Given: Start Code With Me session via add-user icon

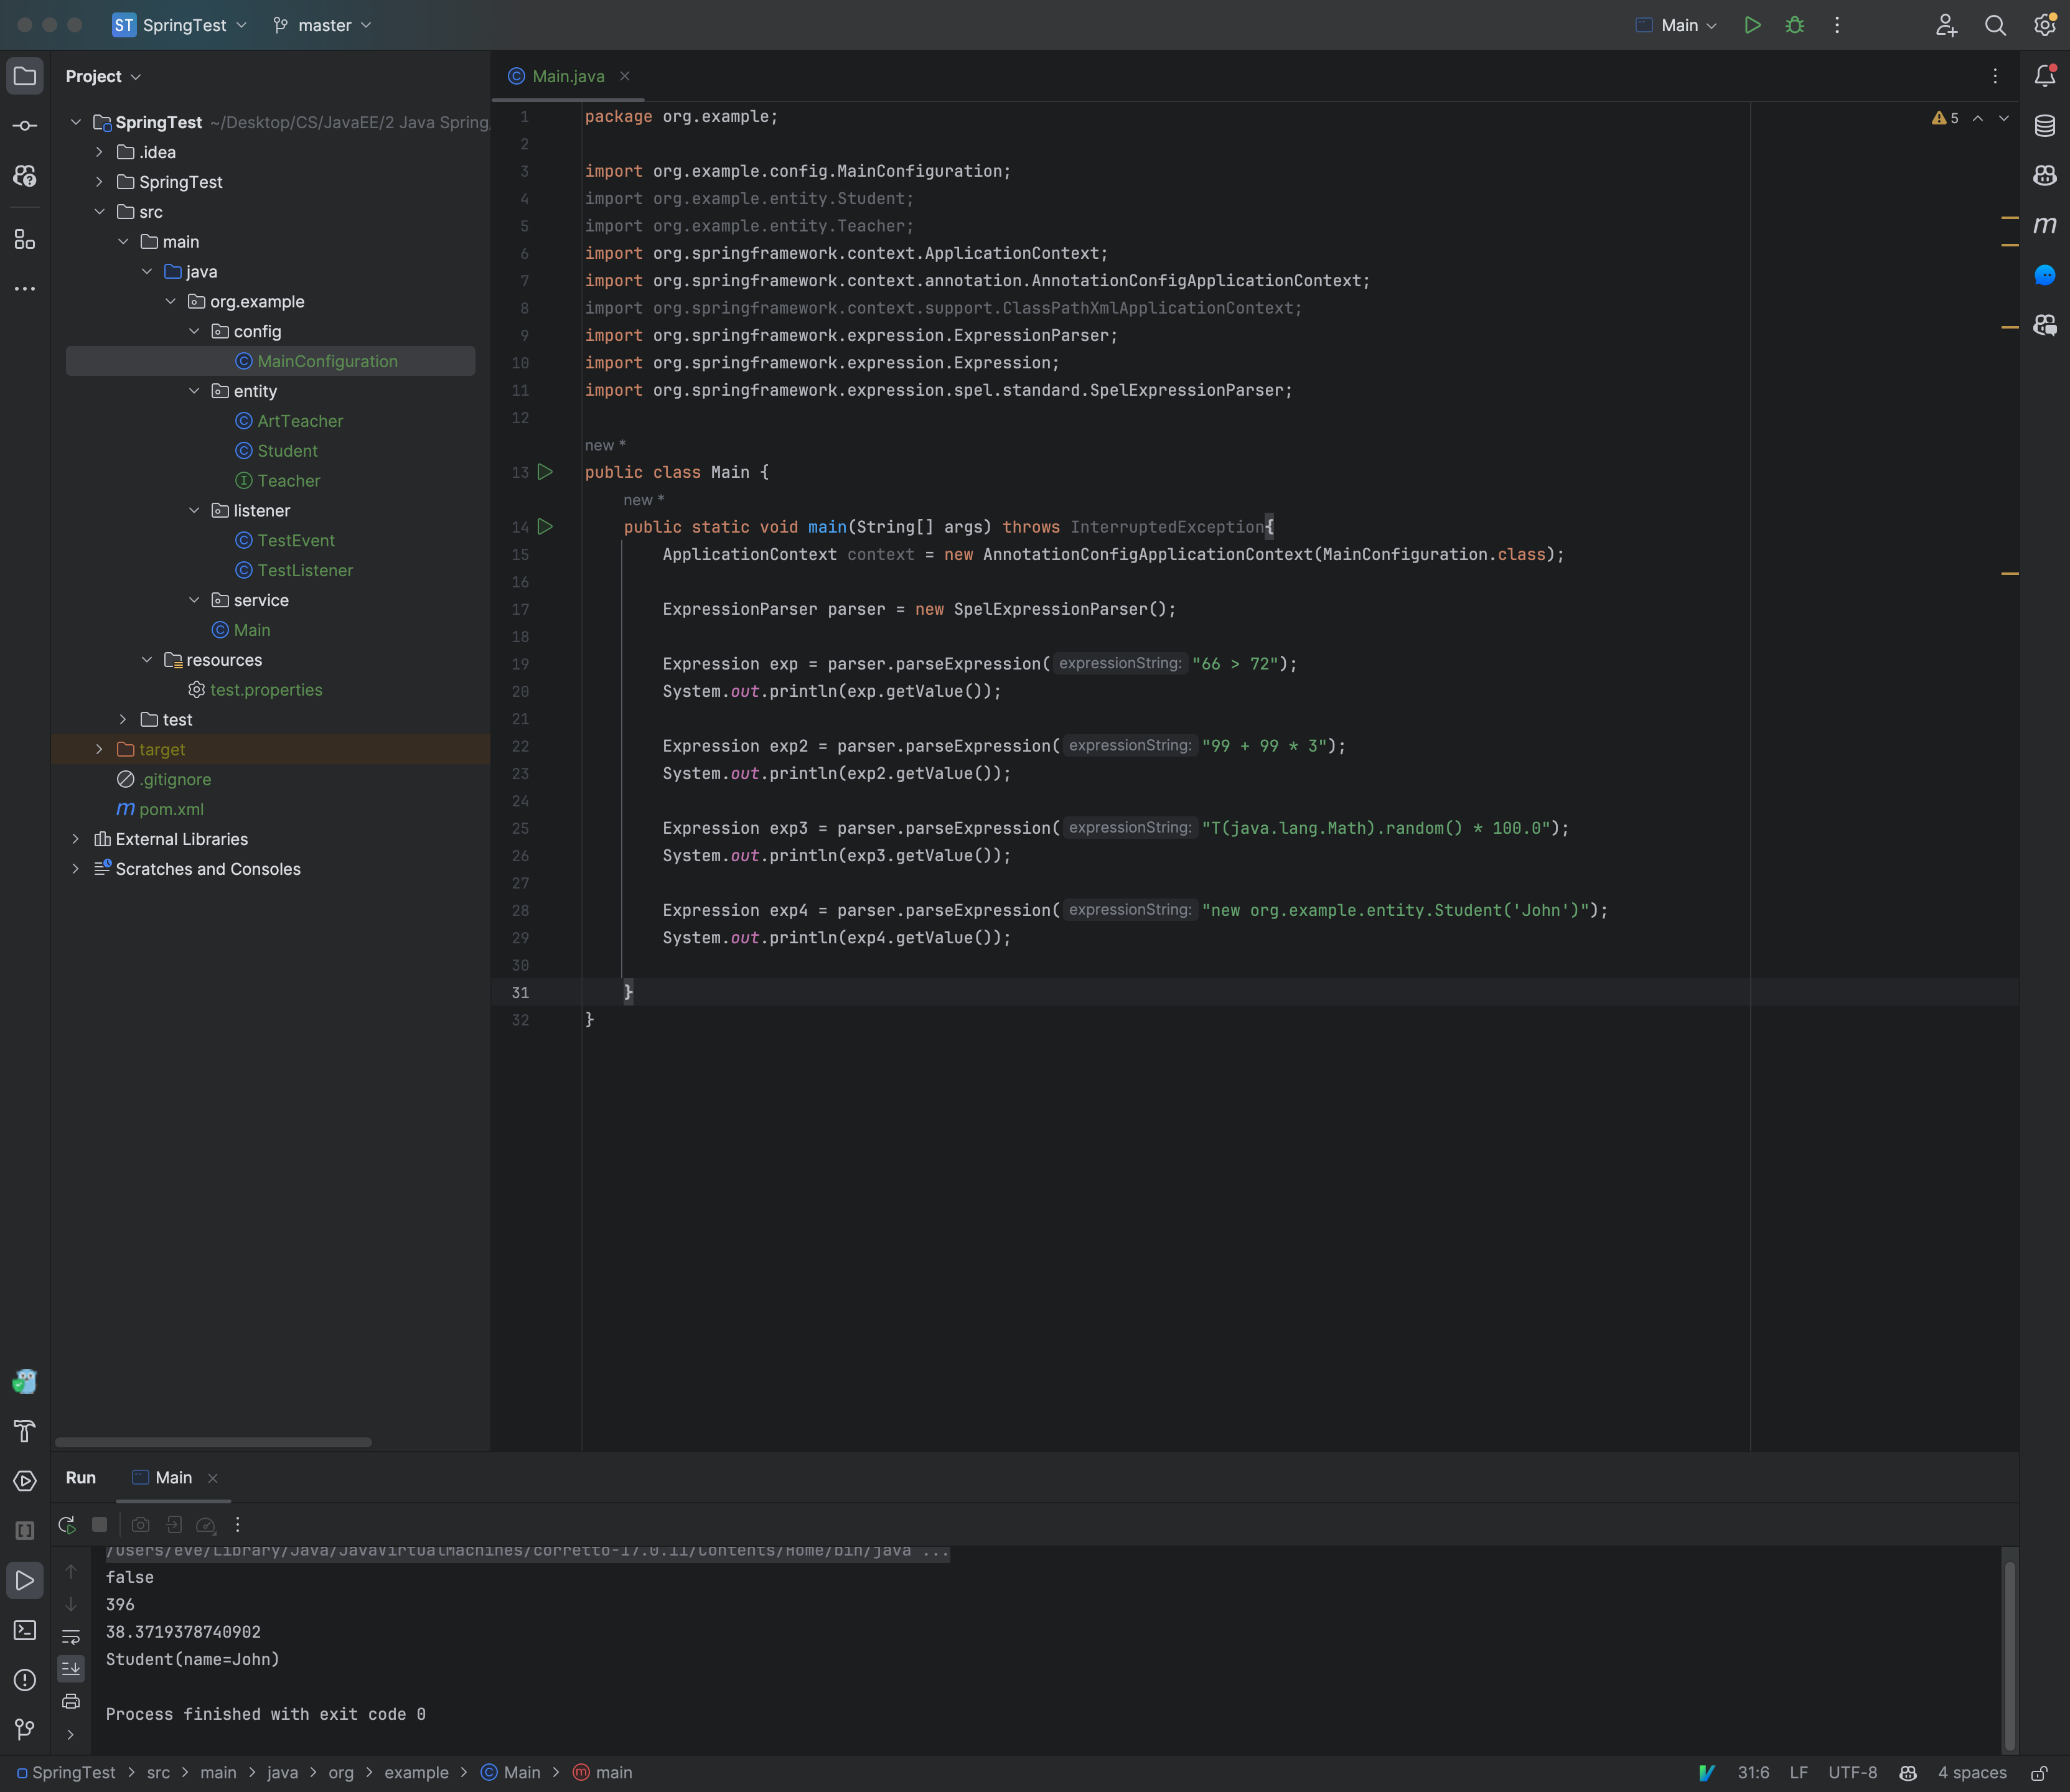Looking at the screenshot, I should [x=1946, y=25].
